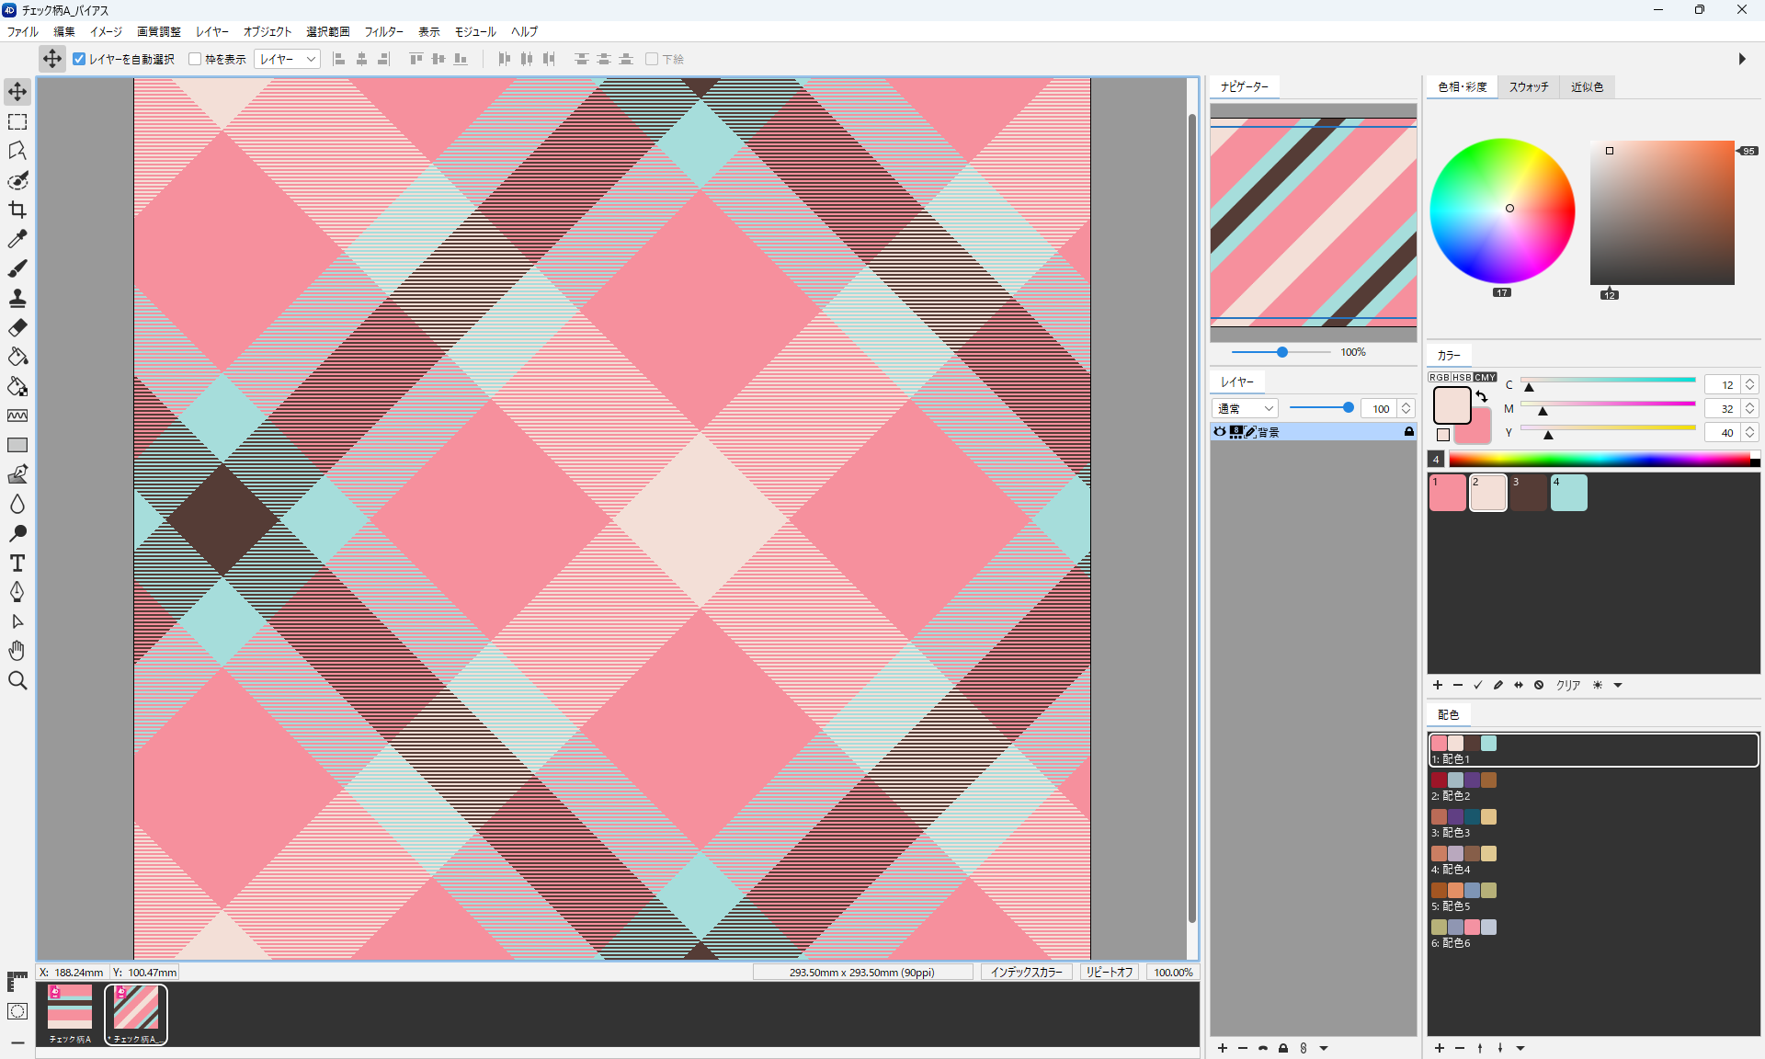Activate the Crop tool
Viewport: 1765px width, 1059px height.
click(x=17, y=210)
